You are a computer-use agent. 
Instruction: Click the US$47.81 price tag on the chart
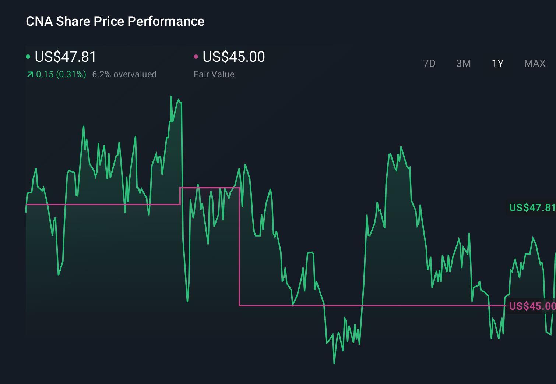coord(531,207)
